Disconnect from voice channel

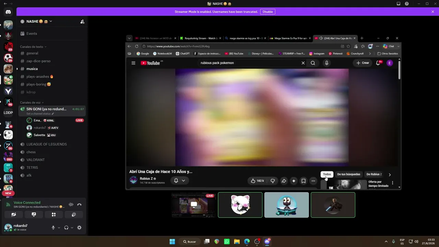79,204
